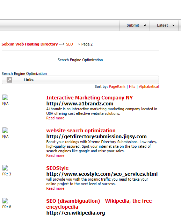Click thumbnail icon beside Interactive Marketing Company NY
181x216 pixels.
click(5, 97)
